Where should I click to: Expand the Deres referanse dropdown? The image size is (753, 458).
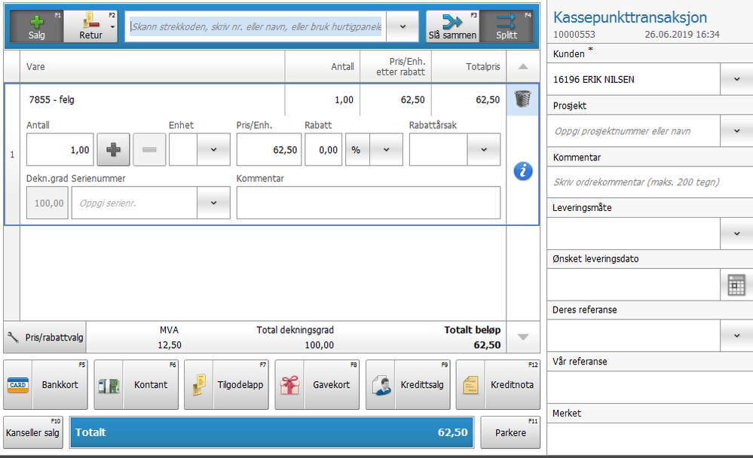736,335
